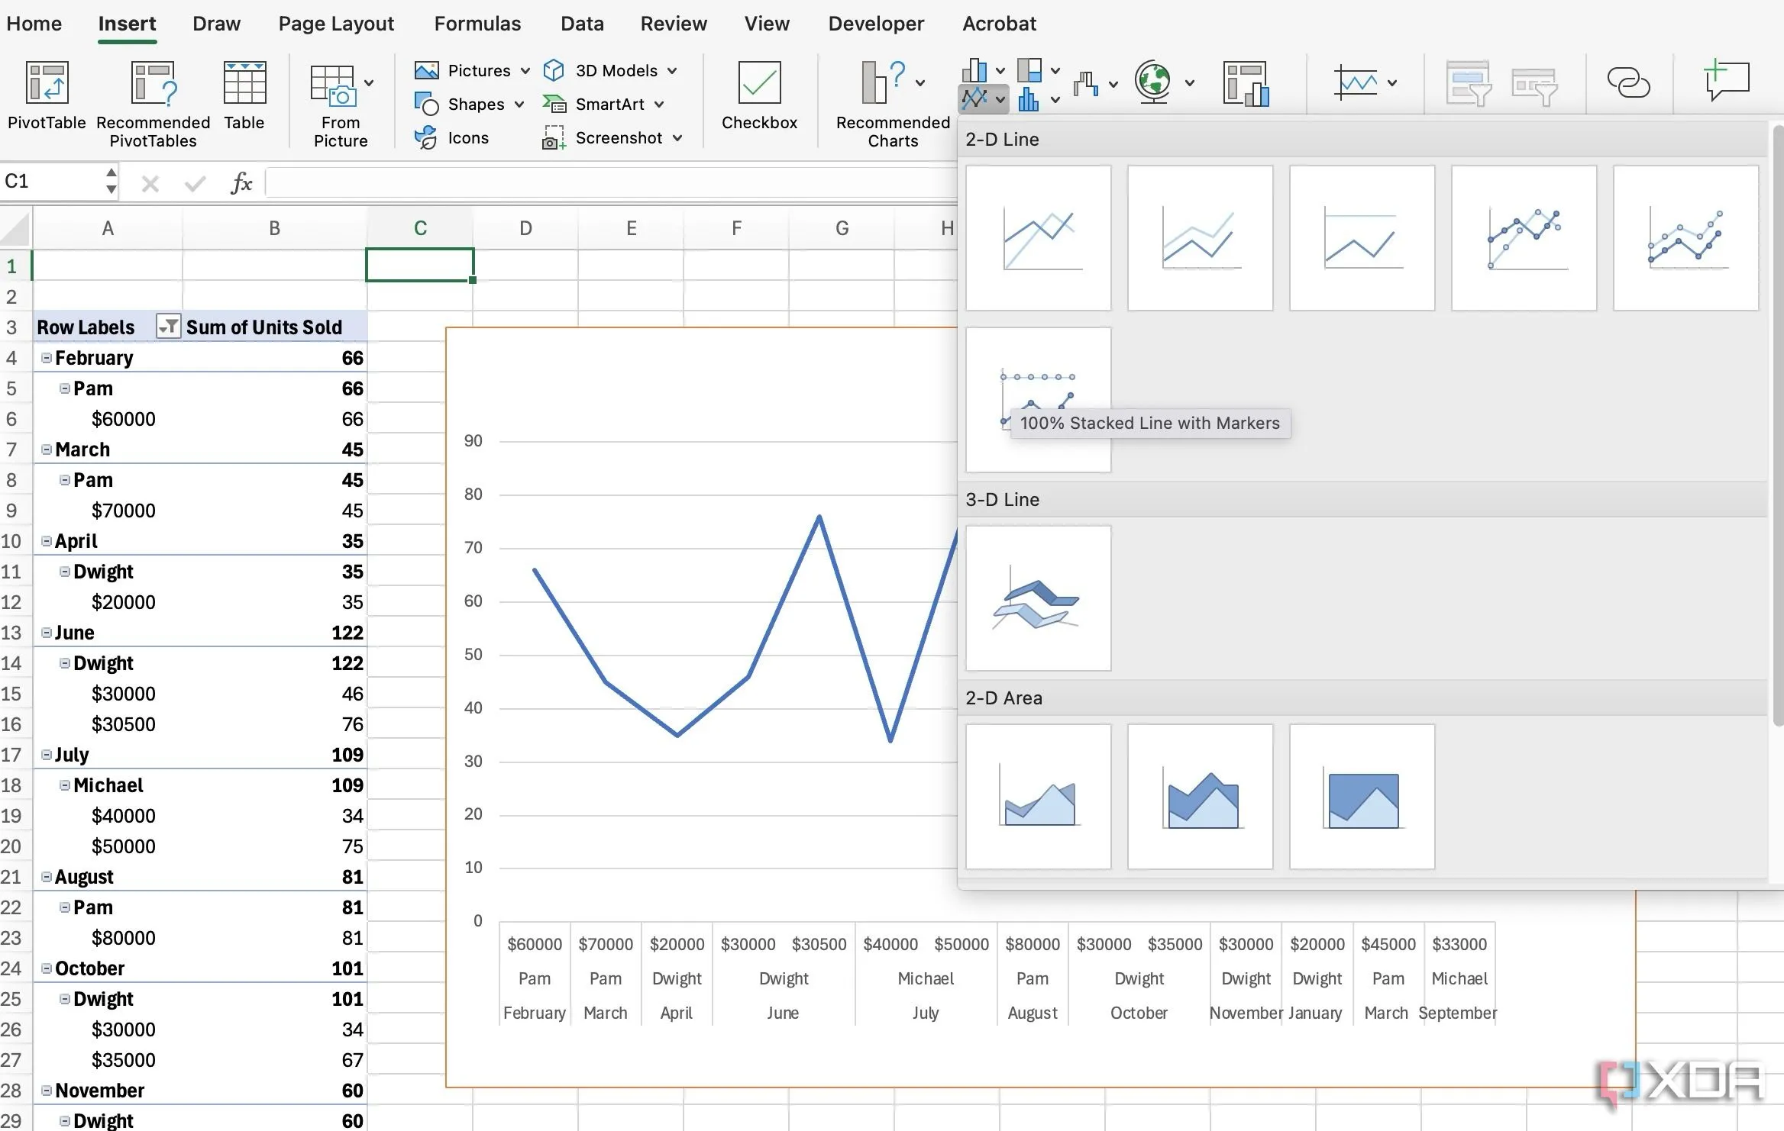Open the Shapes dropdown arrow
Image resolution: width=1784 pixels, height=1131 pixels.
point(519,105)
